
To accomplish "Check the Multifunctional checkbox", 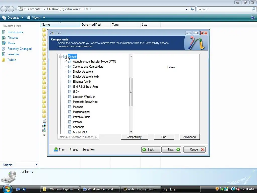I will coord(70,112).
